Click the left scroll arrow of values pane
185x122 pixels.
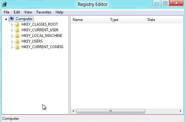pyautogui.click(x=73, y=111)
